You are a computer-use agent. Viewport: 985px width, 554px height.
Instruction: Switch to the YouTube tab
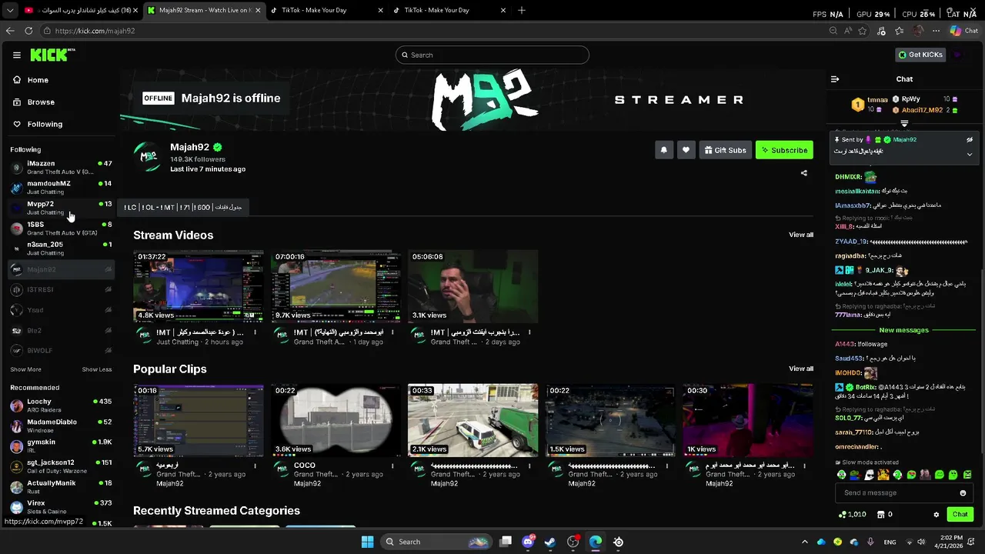(x=81, y=10)
